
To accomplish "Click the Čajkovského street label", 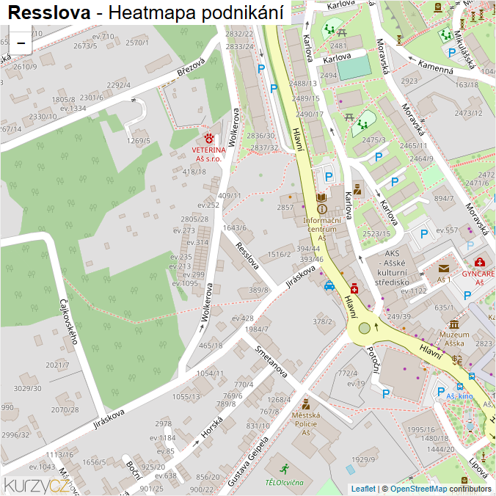I will [x=69, y=321].
